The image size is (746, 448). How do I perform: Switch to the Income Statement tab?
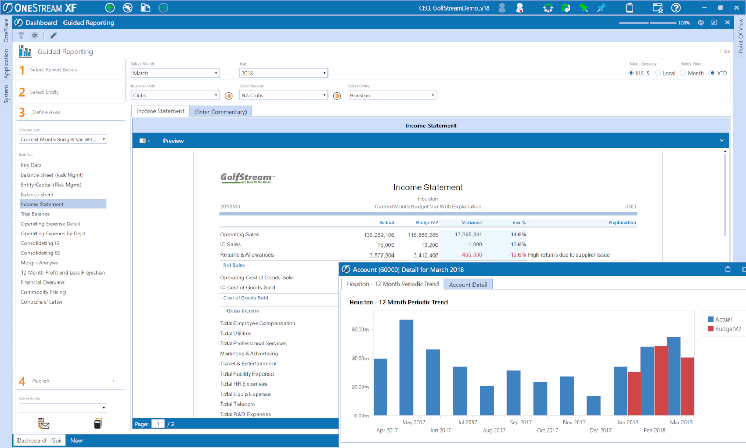point(160,111)
